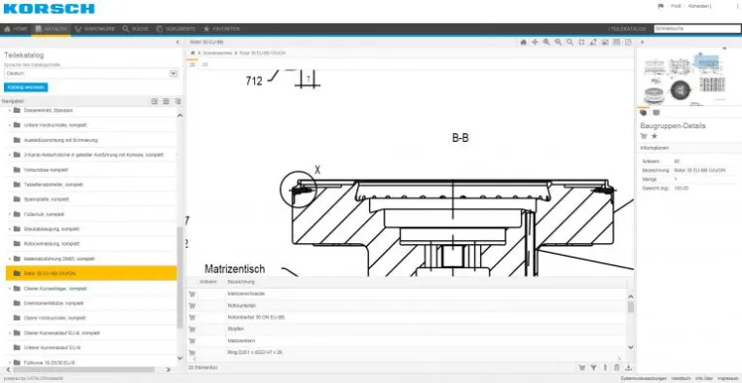Click the three-dots options icon below parts list

[605, 367]
